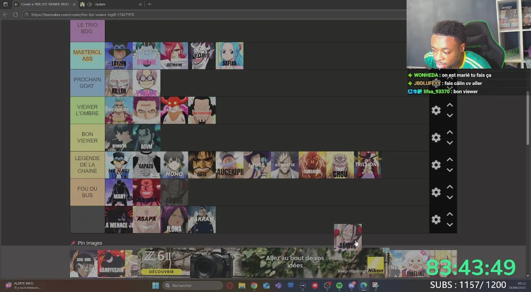Open settings gear for FOU DU BUS row
The width and height of the screenshot is (531, 292).
[436, 192]
